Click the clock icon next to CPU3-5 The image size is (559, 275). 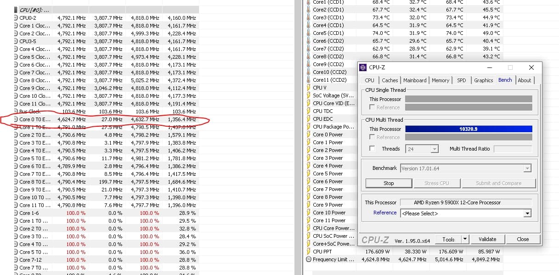[16, 41]
